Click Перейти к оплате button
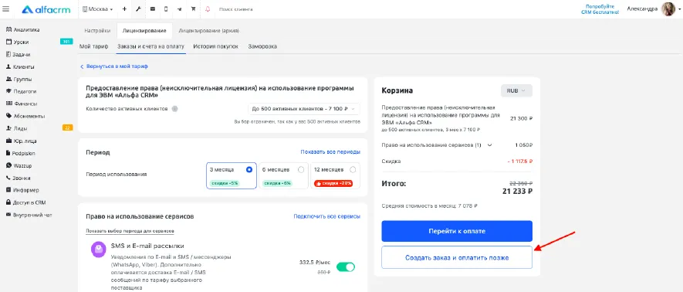The height and width of the screenshot is (292, 683). [x=457, y=231]
